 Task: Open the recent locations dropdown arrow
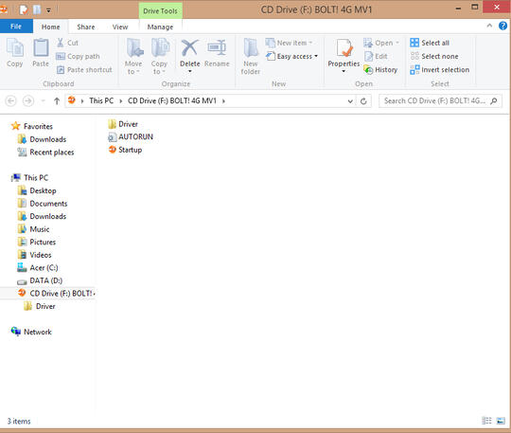click(x=43, y=100)
